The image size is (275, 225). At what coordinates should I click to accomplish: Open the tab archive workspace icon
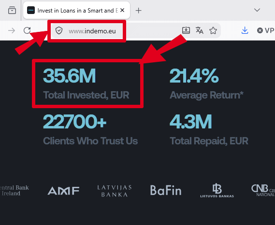click(x=12, y=10)
